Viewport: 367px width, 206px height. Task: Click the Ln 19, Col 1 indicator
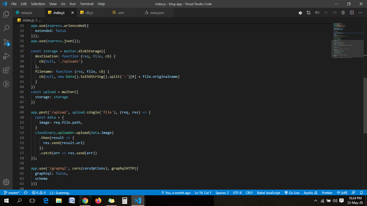click(x=203, y=193)
